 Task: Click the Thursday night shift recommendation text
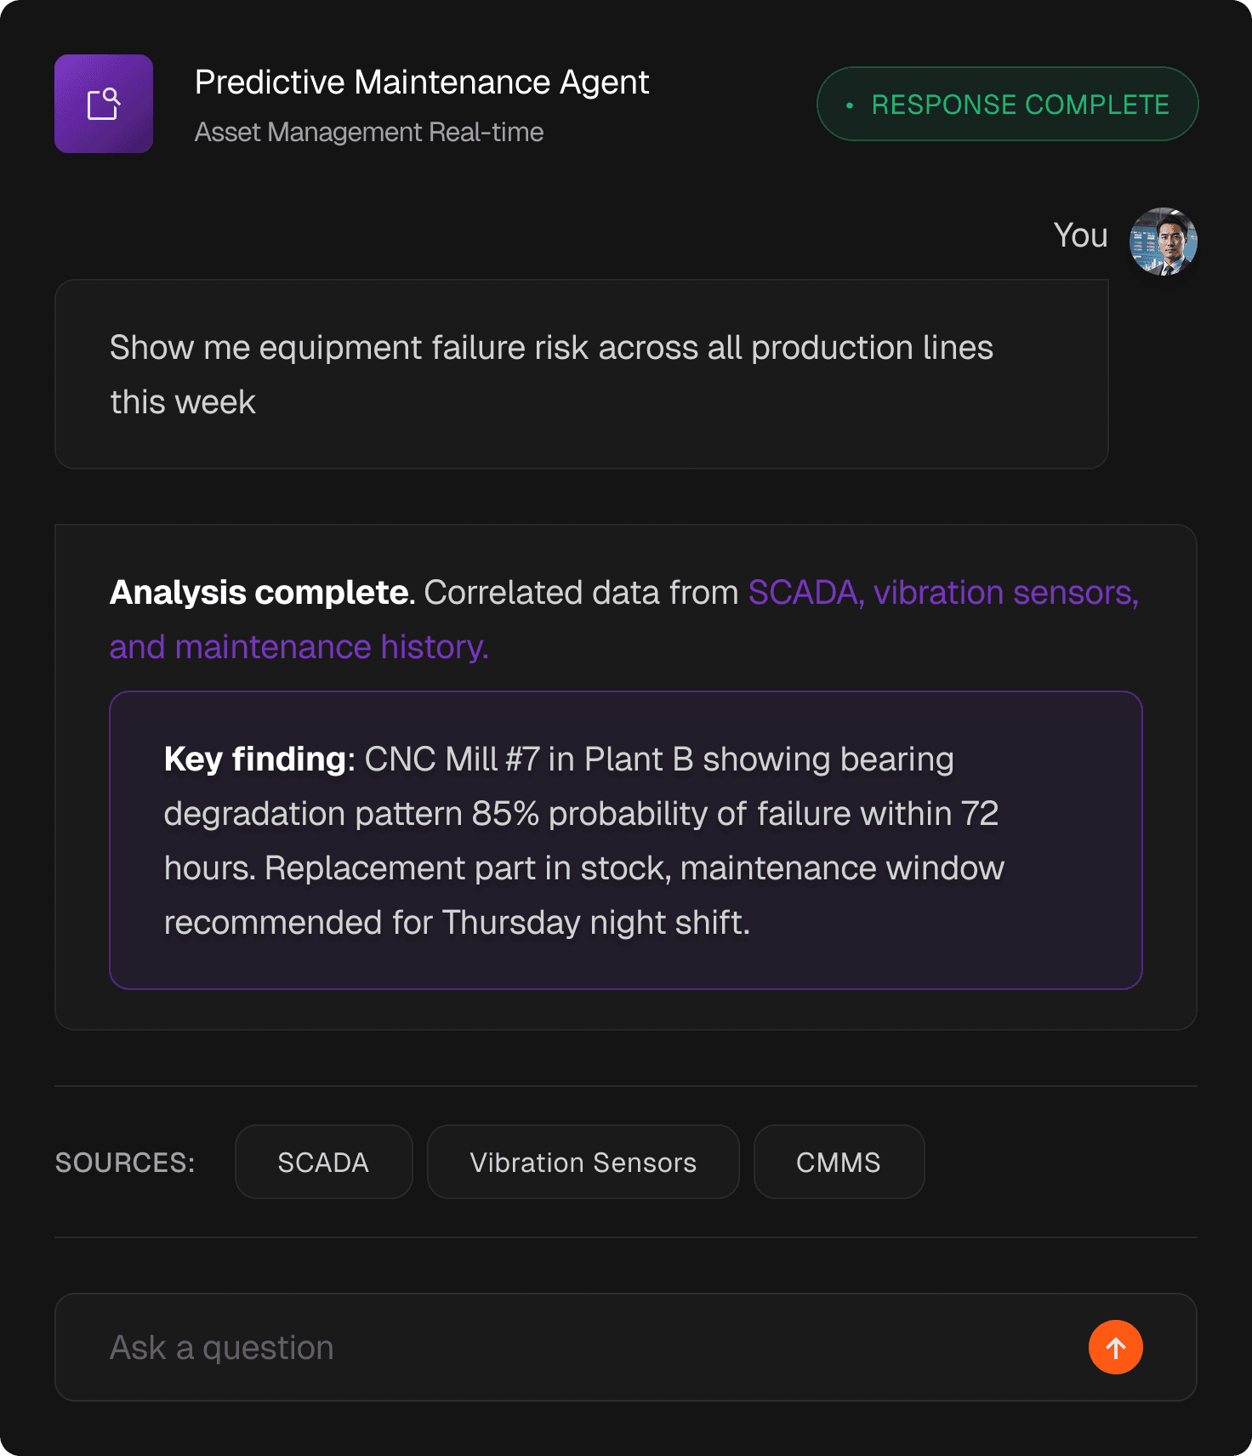pos(594,922)
